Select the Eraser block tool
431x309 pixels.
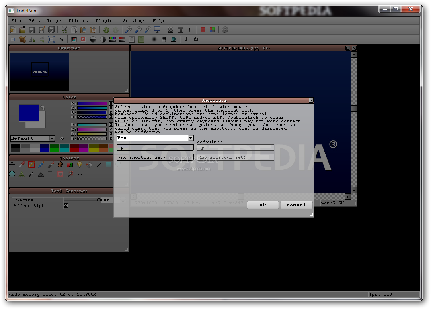pyautogui.click(x=60, y=165)
